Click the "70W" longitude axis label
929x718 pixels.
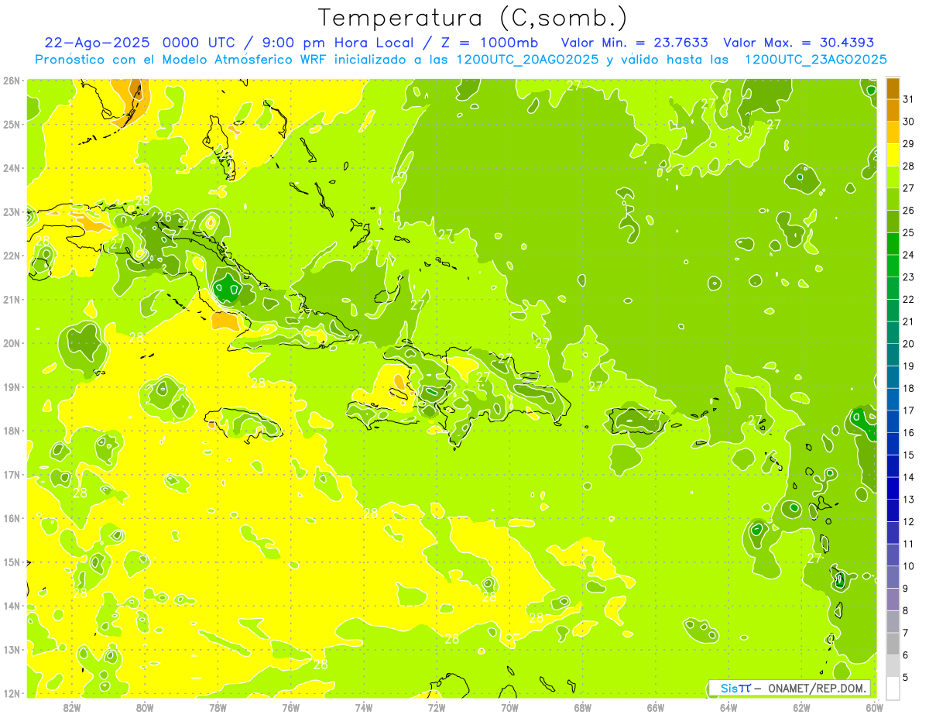pos(509,707)
